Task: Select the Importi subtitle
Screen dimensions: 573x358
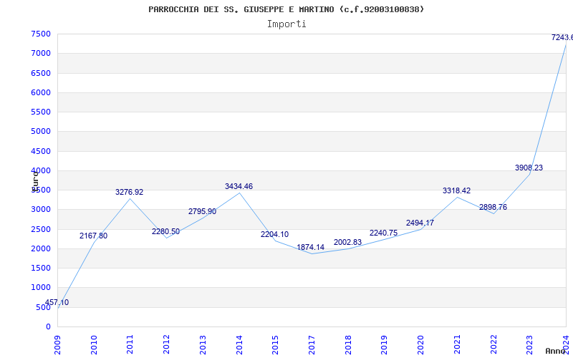Action: pyautogui.click(x=286, y=24)
